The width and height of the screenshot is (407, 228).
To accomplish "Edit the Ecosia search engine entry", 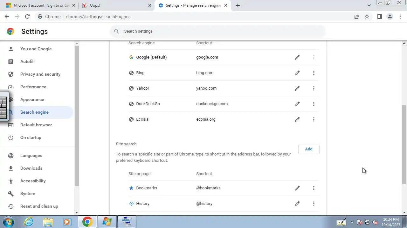I will pos(297,119).
